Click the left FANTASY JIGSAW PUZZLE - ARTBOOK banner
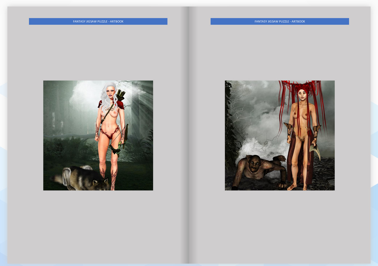This screenshot has width=378, height=266. pyautogui.click(x=98, y=21)
